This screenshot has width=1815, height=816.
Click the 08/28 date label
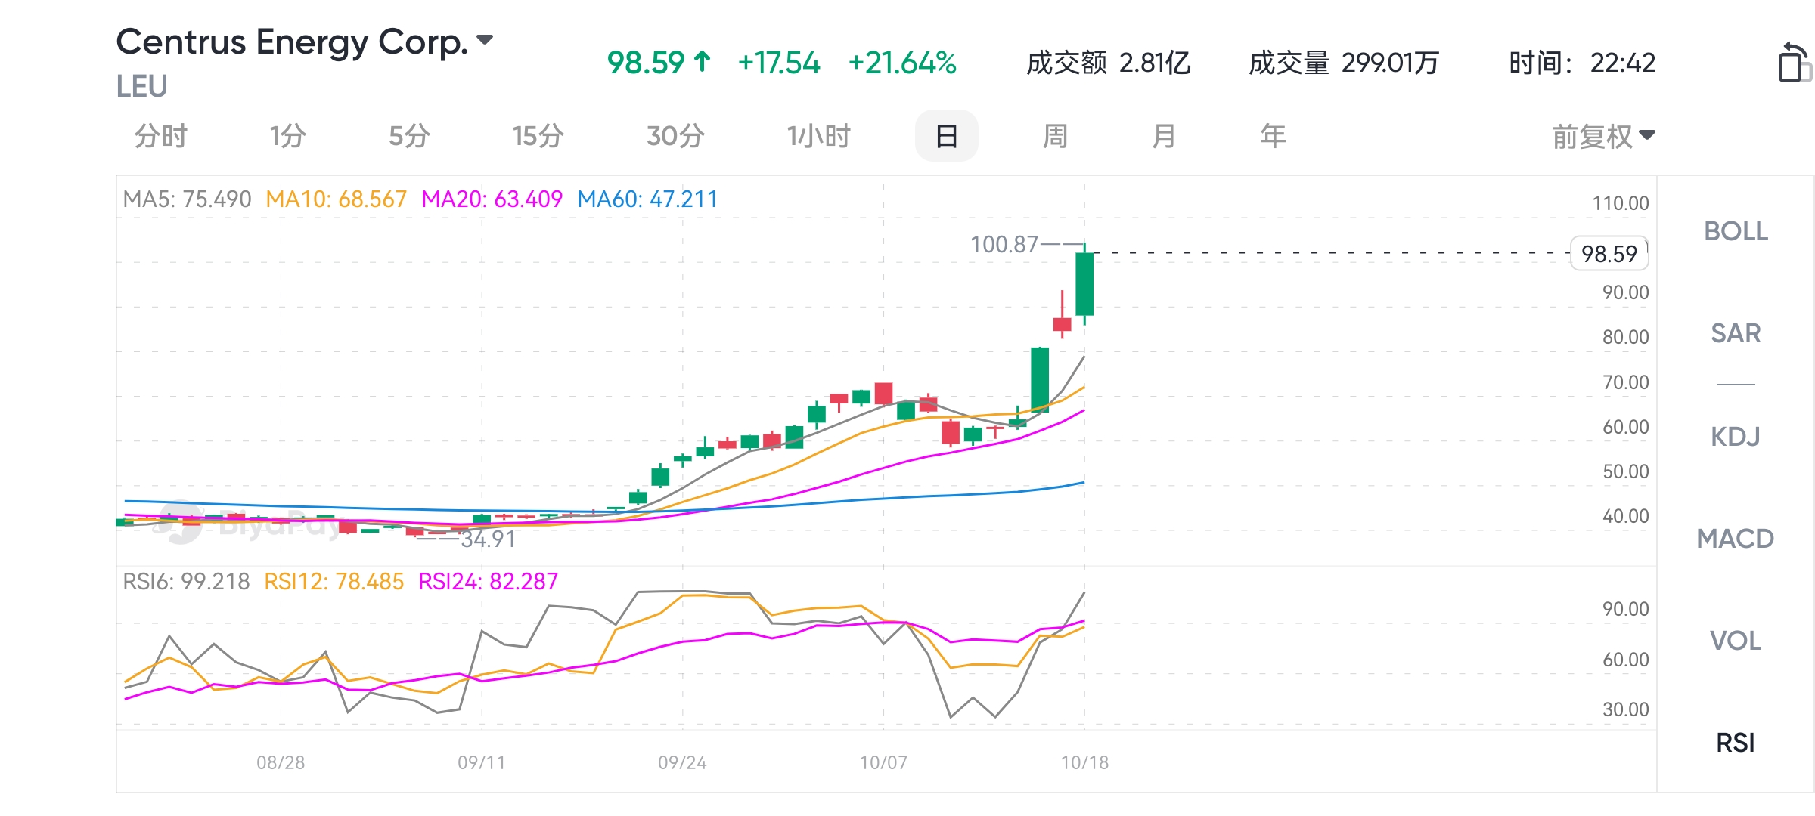click(x=281, y=762)
